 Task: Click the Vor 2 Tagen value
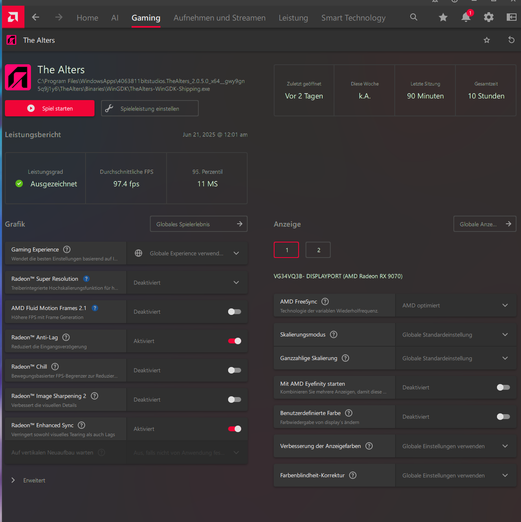coord(304,96)
